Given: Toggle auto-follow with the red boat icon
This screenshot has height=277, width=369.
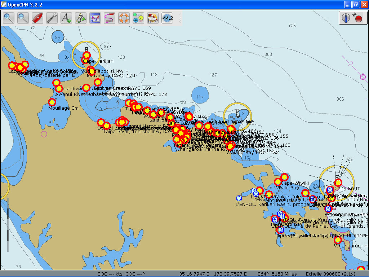Looking at the screenshot, I should point(37,18).
